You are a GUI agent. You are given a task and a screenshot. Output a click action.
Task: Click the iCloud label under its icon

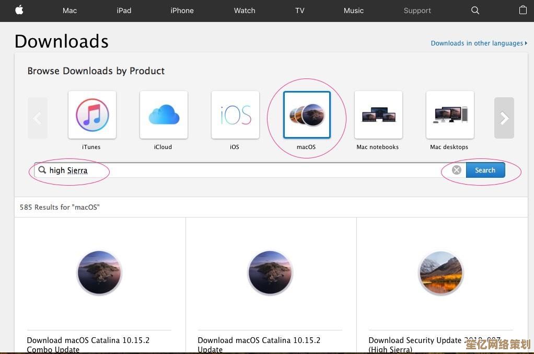coord(163,147)
